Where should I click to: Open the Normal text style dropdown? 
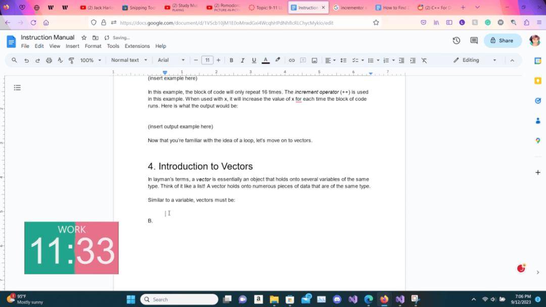point(129,60)
